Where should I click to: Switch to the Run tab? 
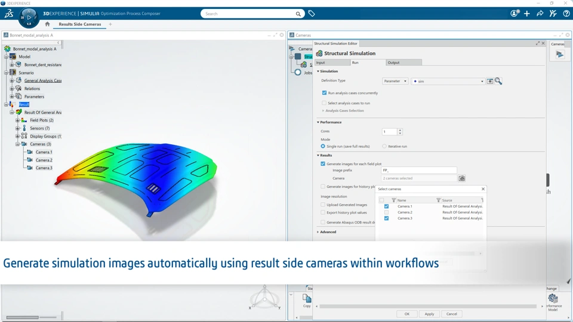point(367,63)
